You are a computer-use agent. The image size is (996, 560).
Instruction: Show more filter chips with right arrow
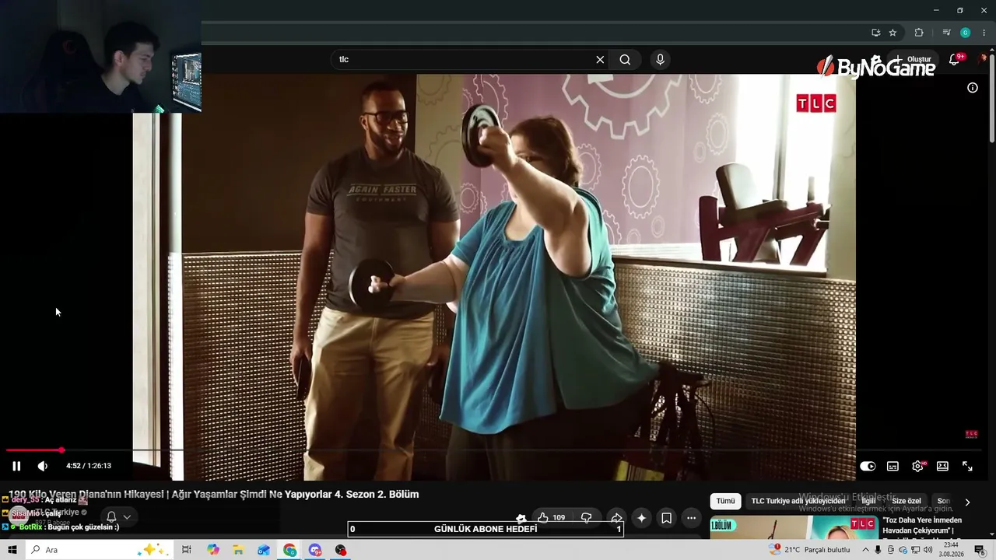[x=967, y=502]
